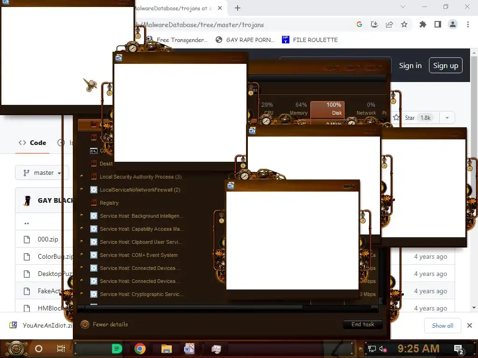This screenshot has width=478, height=358.
Task: Open the Chrome profile avatar
Action: [453, 24]
